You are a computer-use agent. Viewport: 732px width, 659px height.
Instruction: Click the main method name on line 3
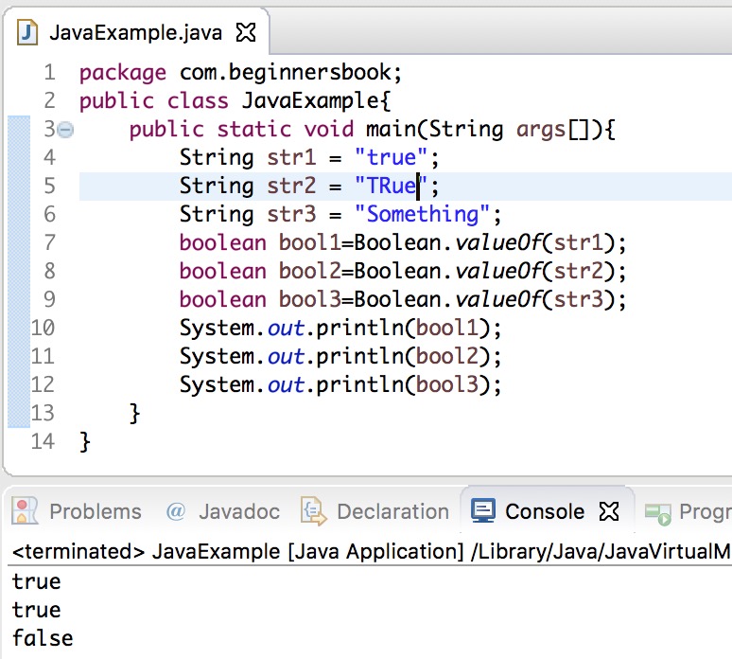coord(391,130)
